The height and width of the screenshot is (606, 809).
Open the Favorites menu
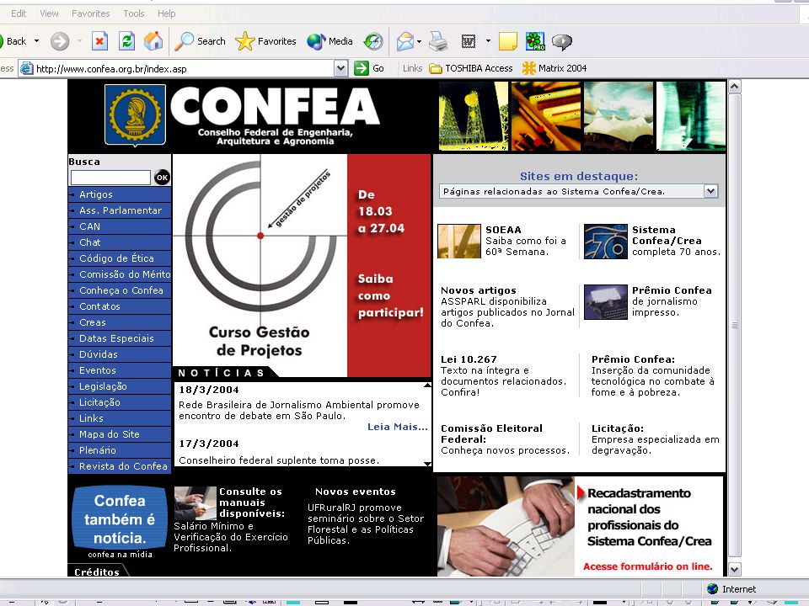coord(91,13)
